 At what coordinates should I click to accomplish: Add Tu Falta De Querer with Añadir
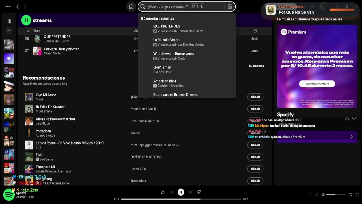click(x=255, y=109)
